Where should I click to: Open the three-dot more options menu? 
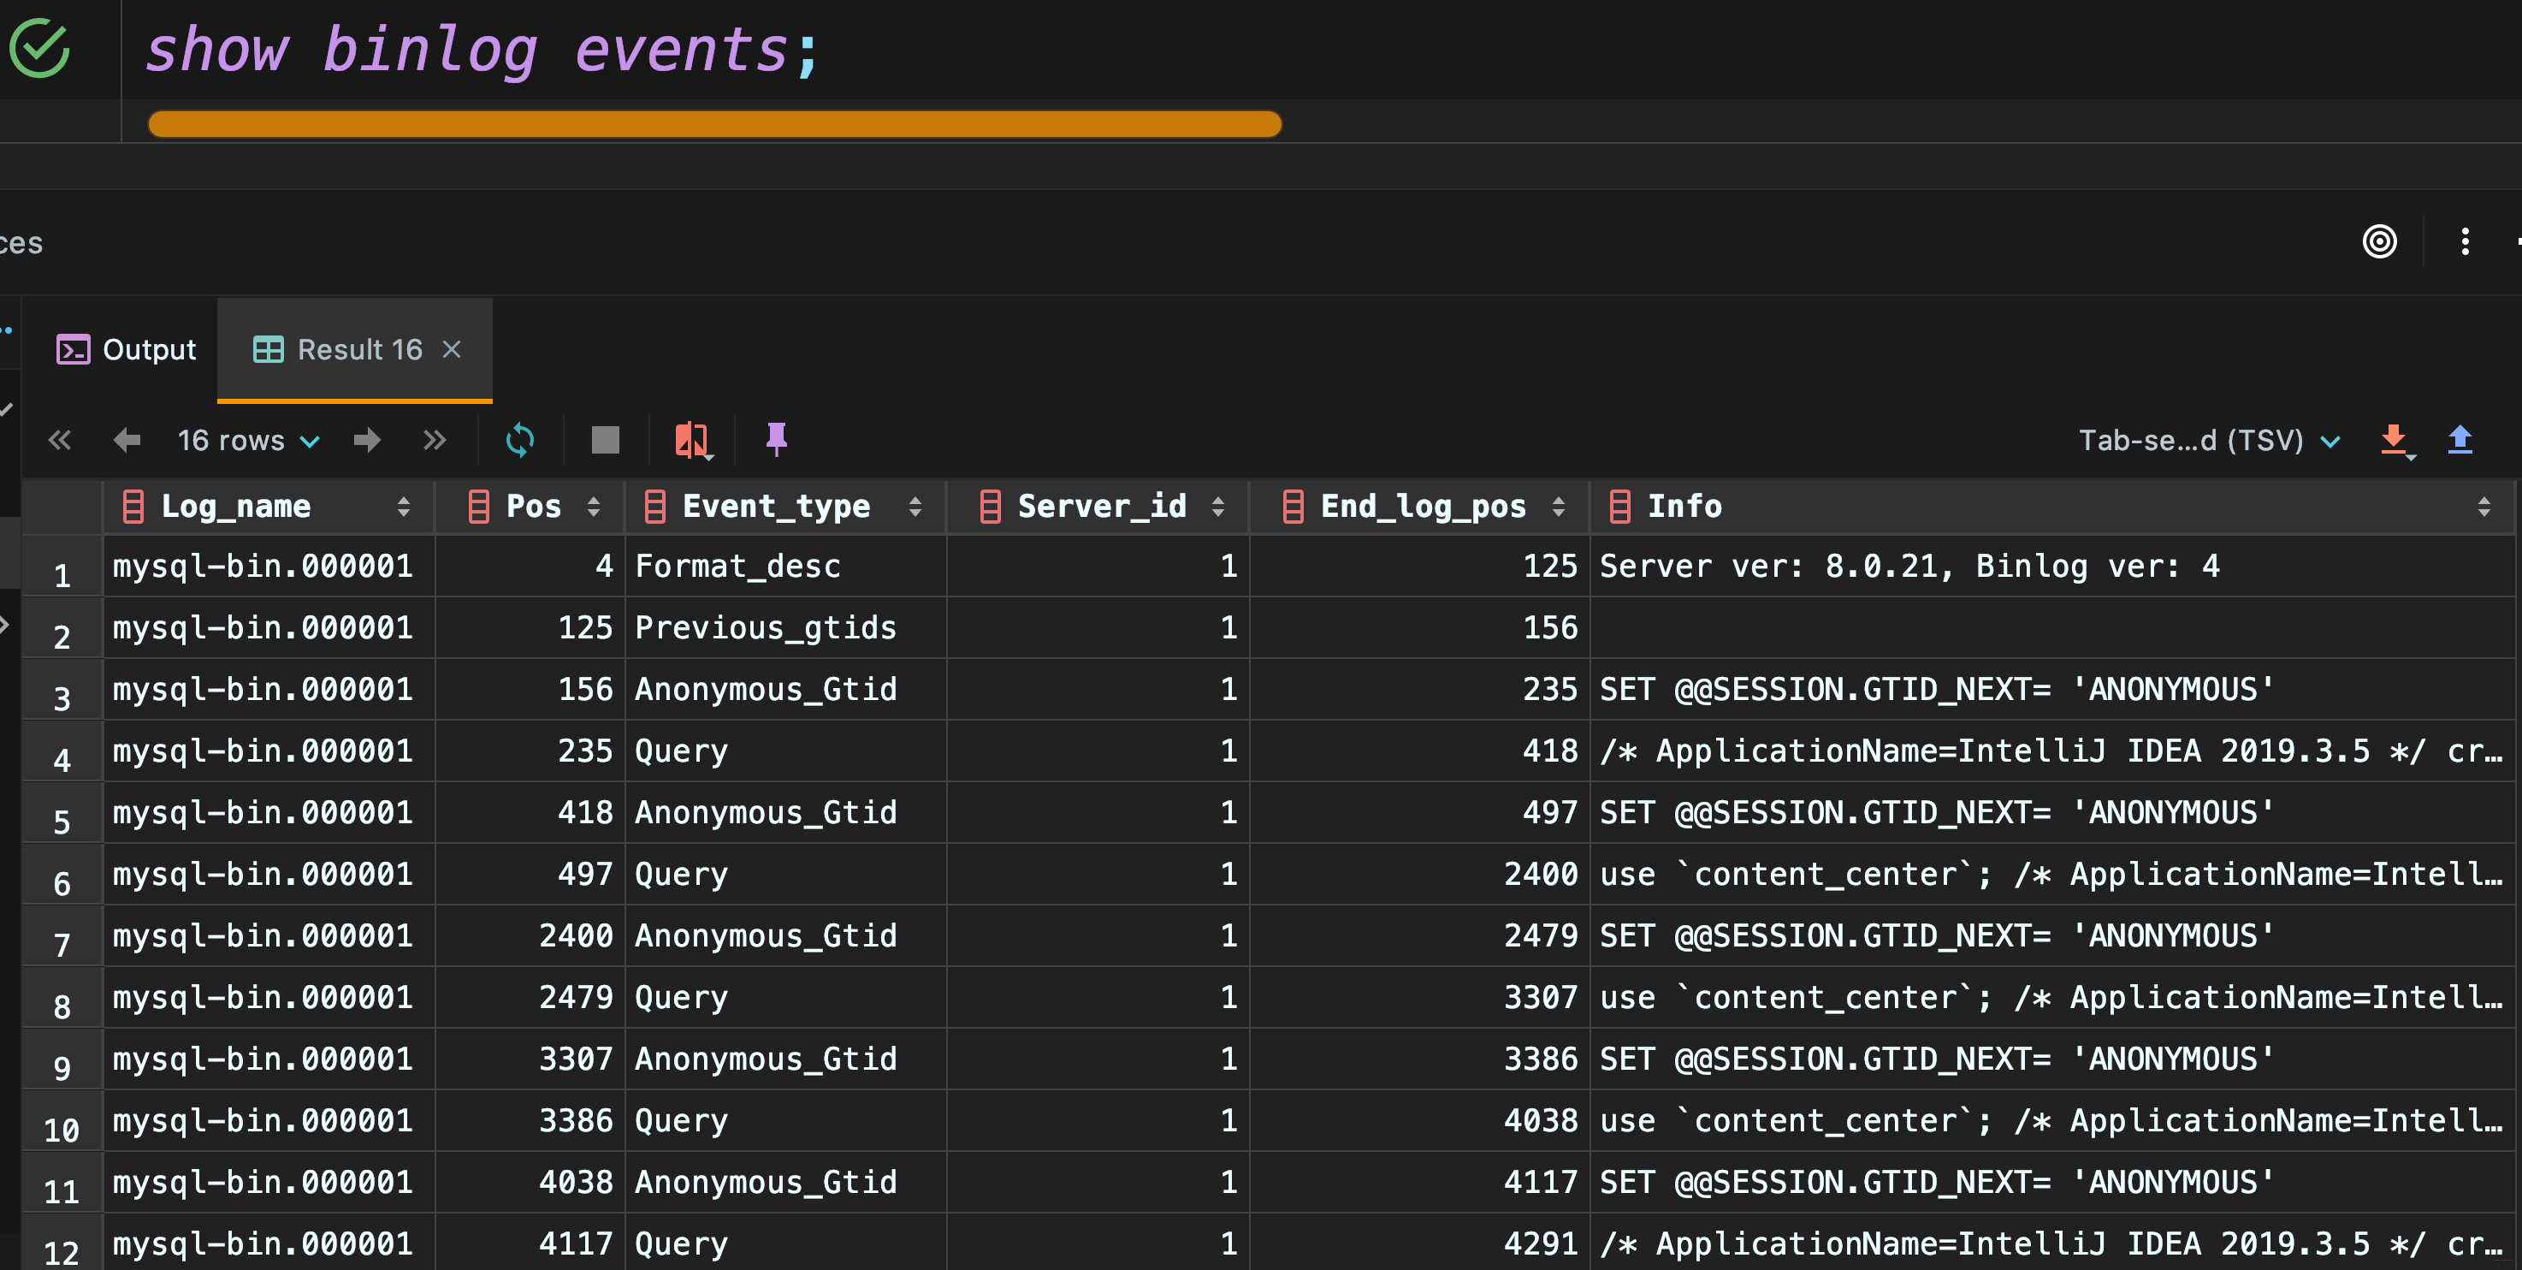coord(2464,240)
